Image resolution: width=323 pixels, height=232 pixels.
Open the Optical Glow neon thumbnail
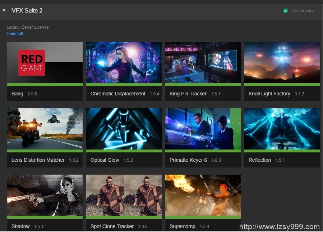point(124,129)
